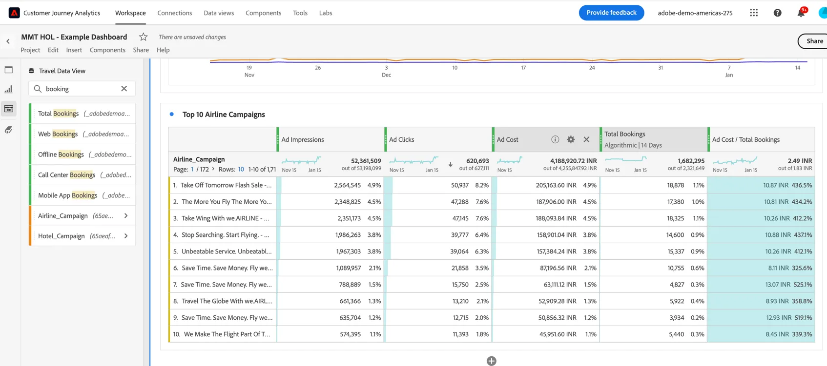827x366 pixels.
Task: Open the Edit menu
Action: pos(53,50)
